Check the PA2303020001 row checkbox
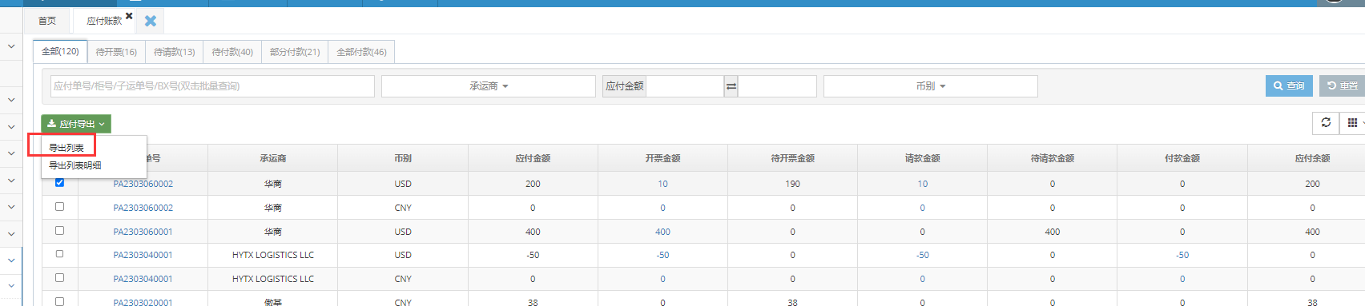Viewport: 1365px width, 306px height. (59, 301)
